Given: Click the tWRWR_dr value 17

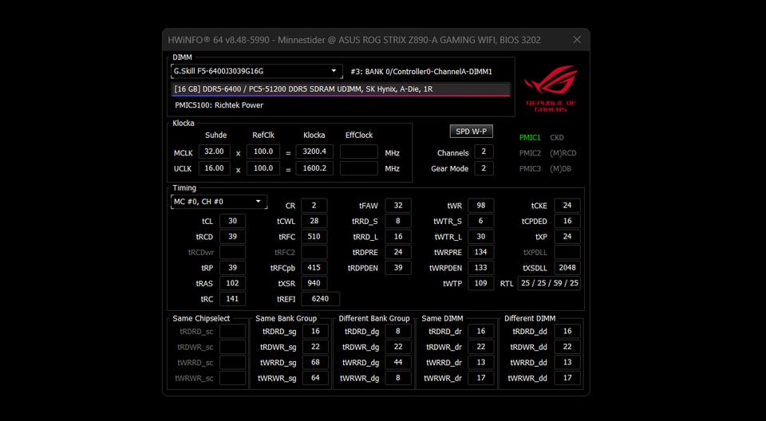Looking at the screenshot, I should pyautogui.click(x=480, y=378).
